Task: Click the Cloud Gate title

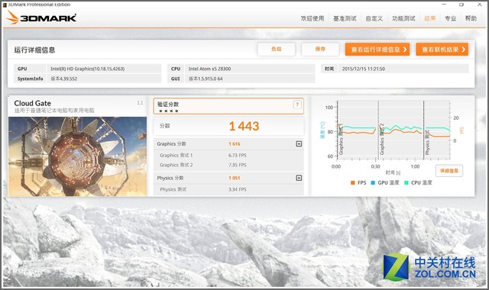Action: coord(32,103)
